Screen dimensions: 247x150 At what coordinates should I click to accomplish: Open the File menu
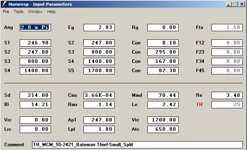6,12
